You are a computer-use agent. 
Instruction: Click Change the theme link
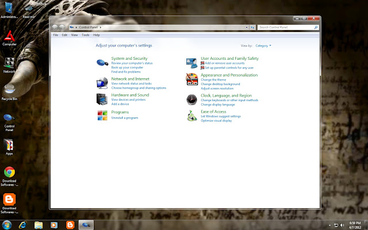(213, 80)
